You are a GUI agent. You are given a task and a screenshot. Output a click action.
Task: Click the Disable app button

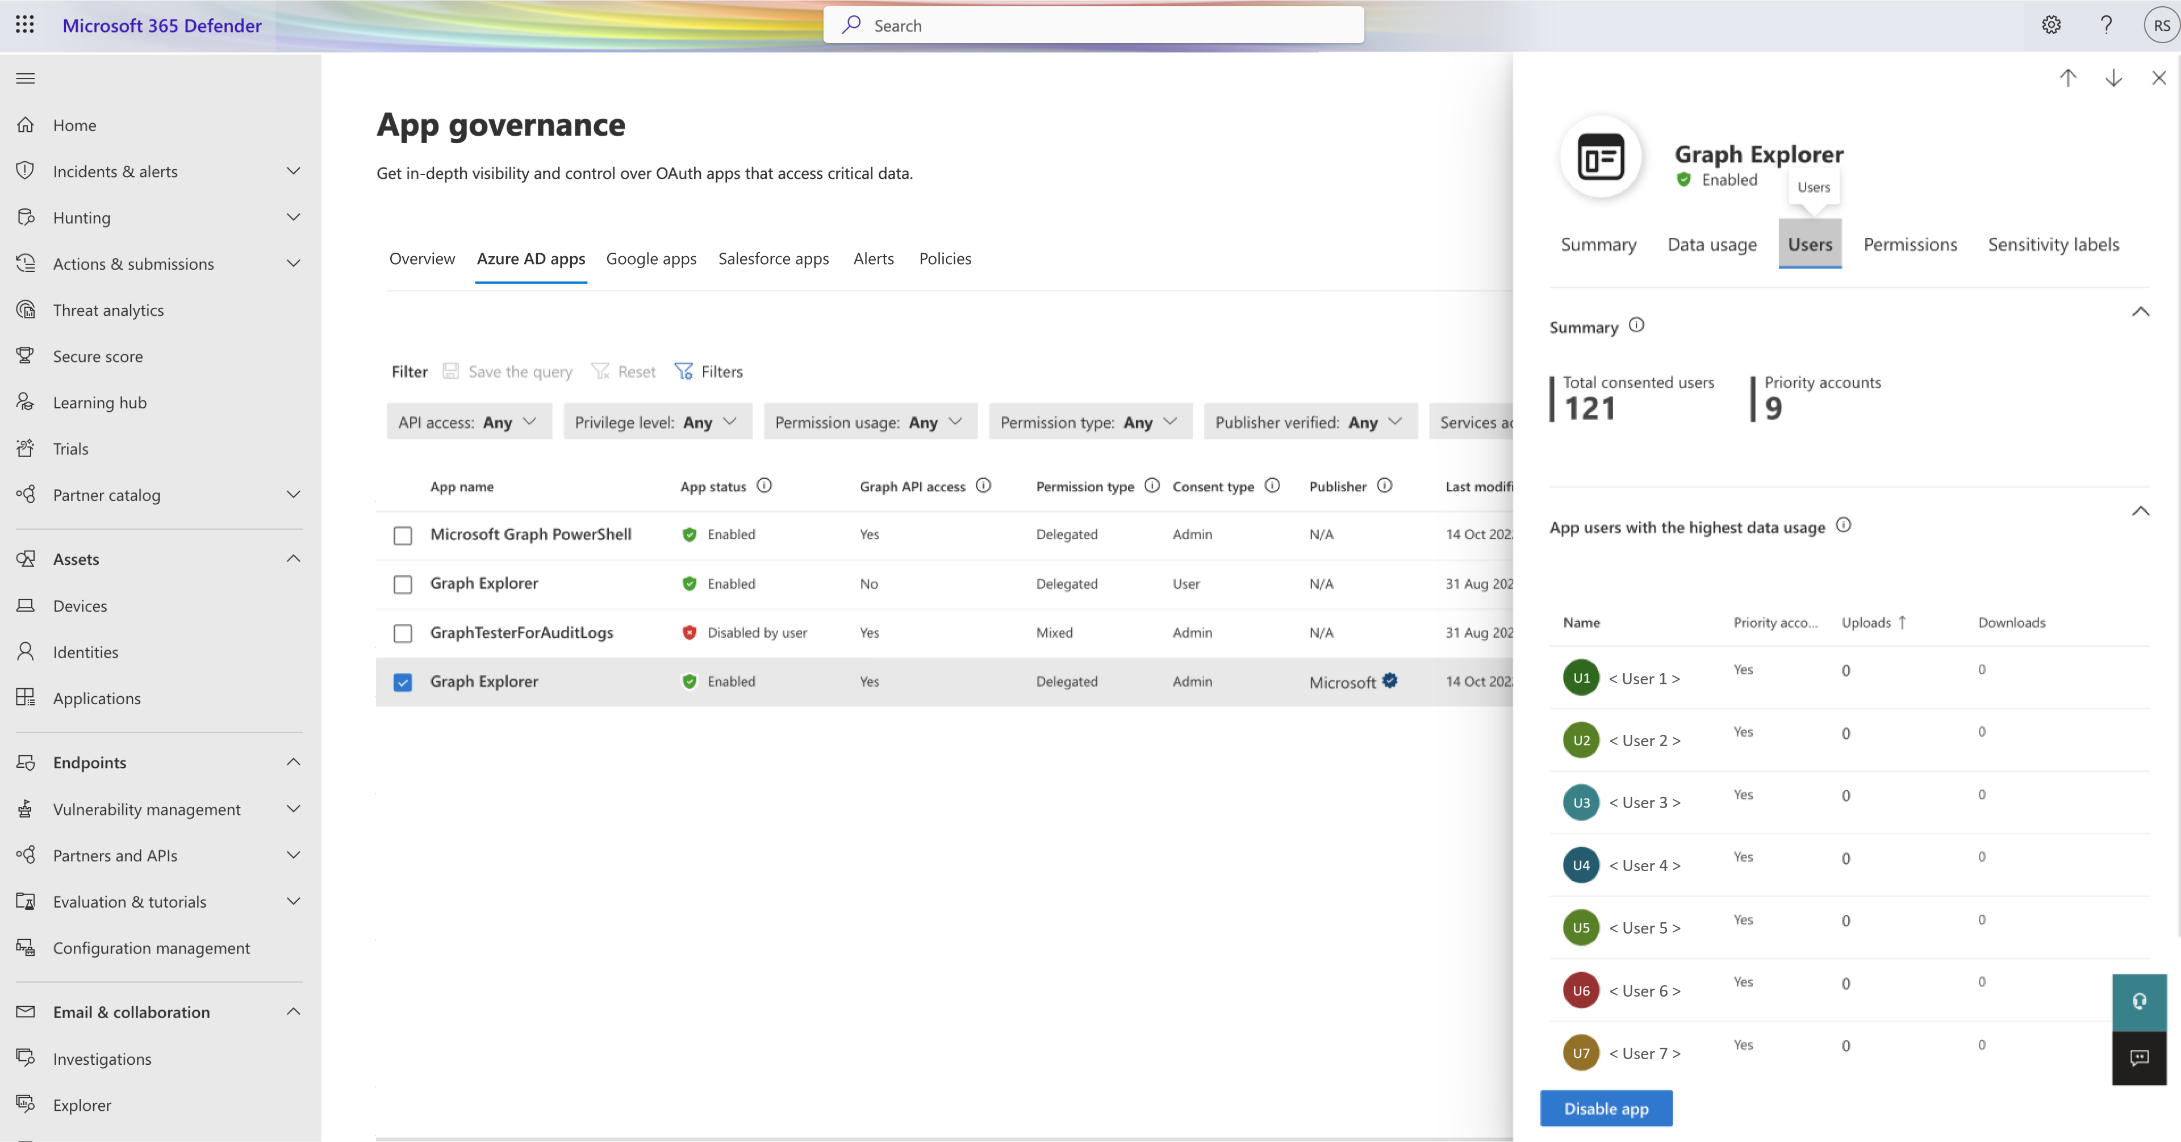coord(1607,1107)
